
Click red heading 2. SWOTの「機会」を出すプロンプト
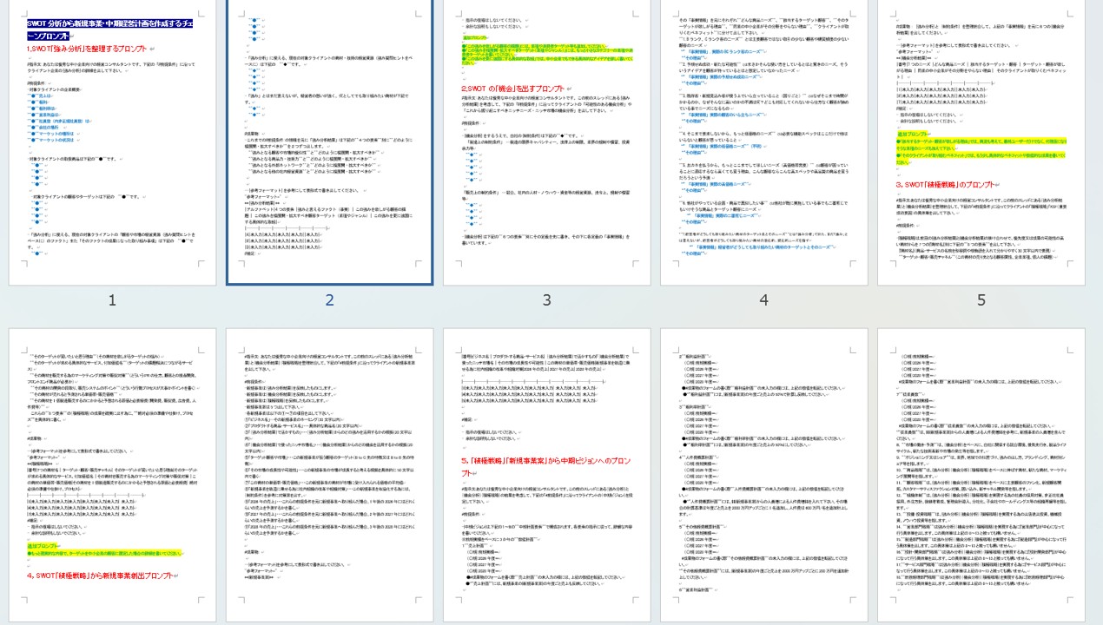514,88
